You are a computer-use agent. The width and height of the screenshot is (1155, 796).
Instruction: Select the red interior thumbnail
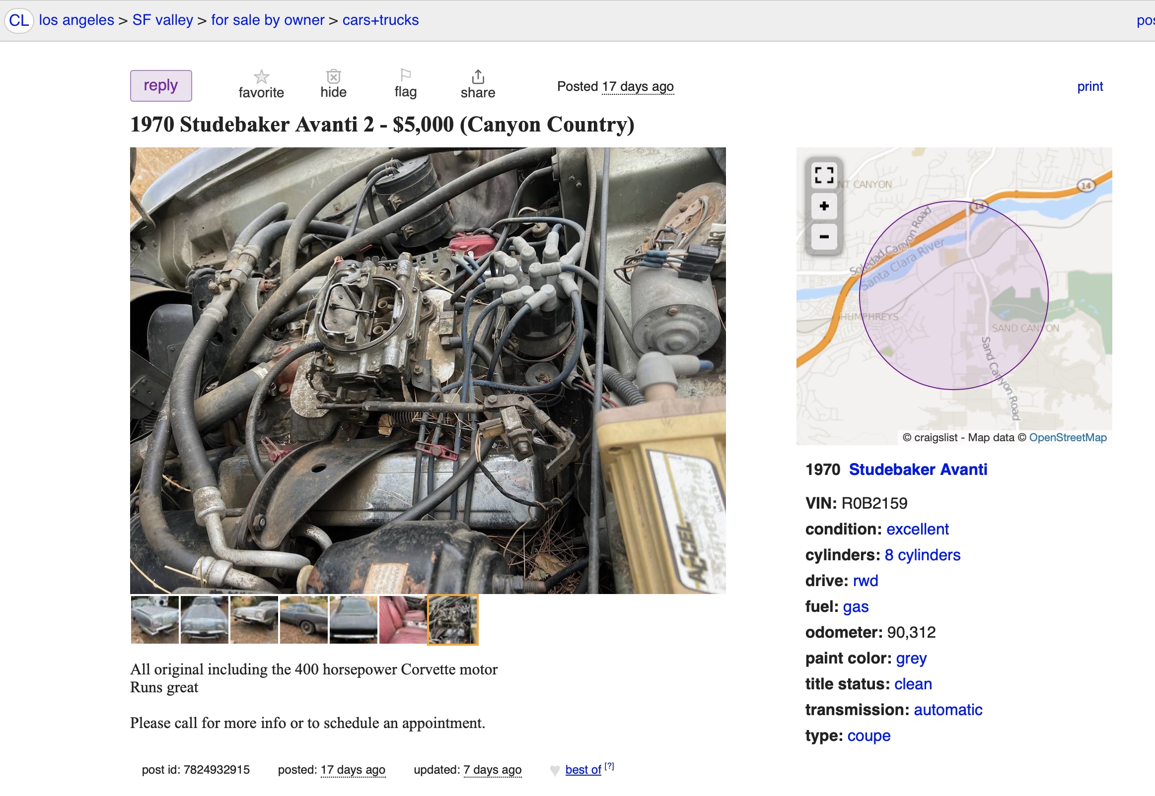[403, 620]
